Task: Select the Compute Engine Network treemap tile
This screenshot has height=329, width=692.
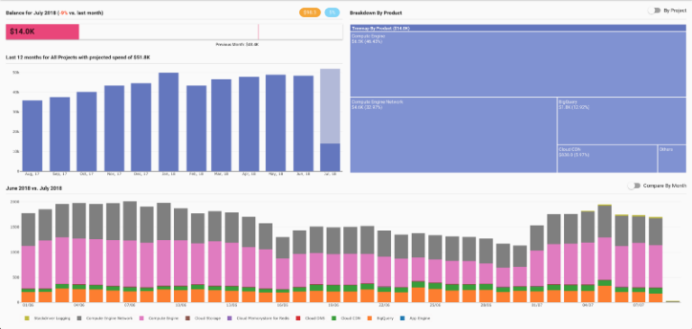Action: (x=453, y=135)
